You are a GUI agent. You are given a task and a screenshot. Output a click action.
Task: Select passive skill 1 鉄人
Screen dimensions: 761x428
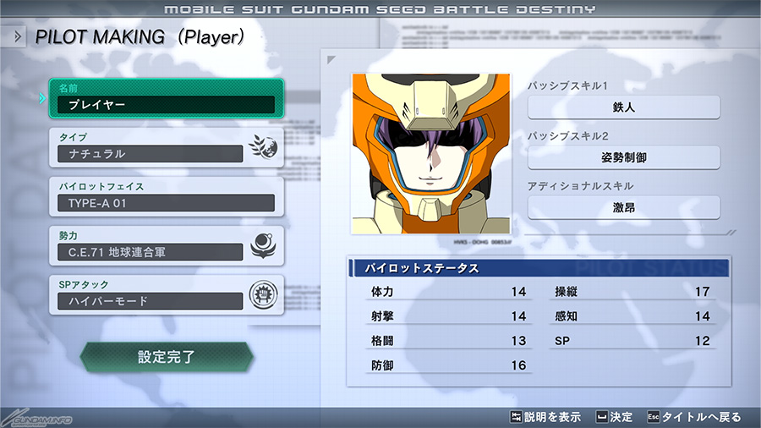(x=624, y=107)
